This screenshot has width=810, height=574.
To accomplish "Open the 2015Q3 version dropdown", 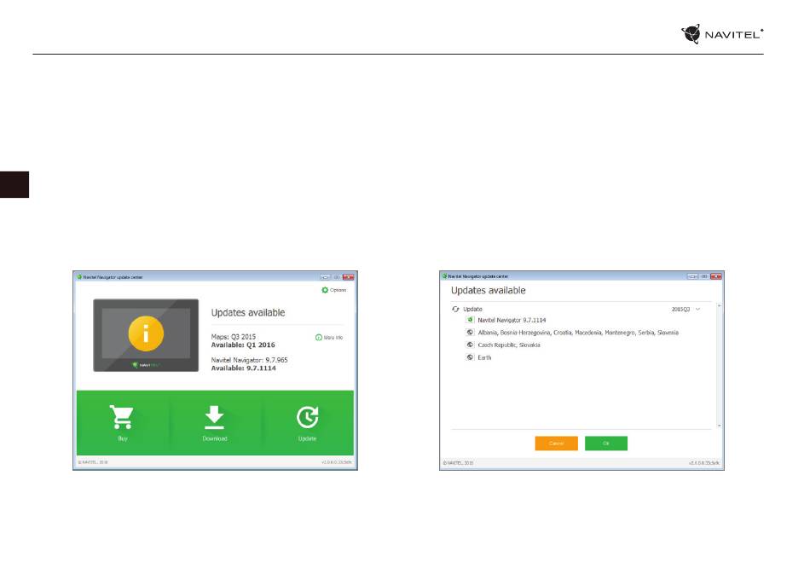I will [x=686, y=309].
